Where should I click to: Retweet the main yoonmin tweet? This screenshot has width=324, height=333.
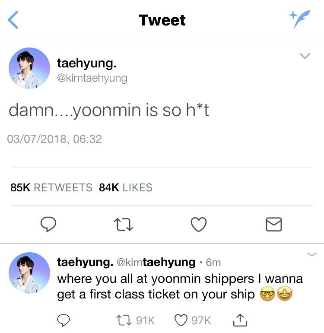point(124,225)
